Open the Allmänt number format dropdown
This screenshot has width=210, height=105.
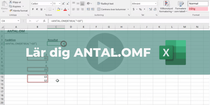pos(155,4)
